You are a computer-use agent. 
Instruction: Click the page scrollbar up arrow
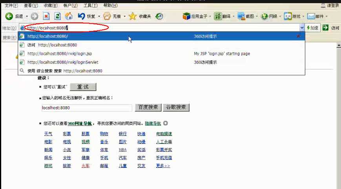[x=339, y=45]
